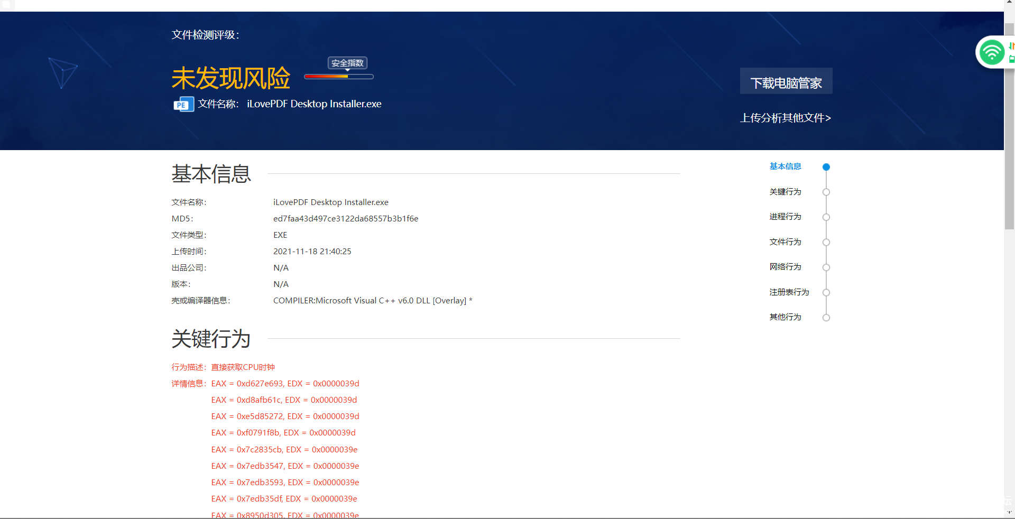Click the EAX = 0x7c2835cb detail line
This screenshot has width=1015, height=519.
[284, 450]
